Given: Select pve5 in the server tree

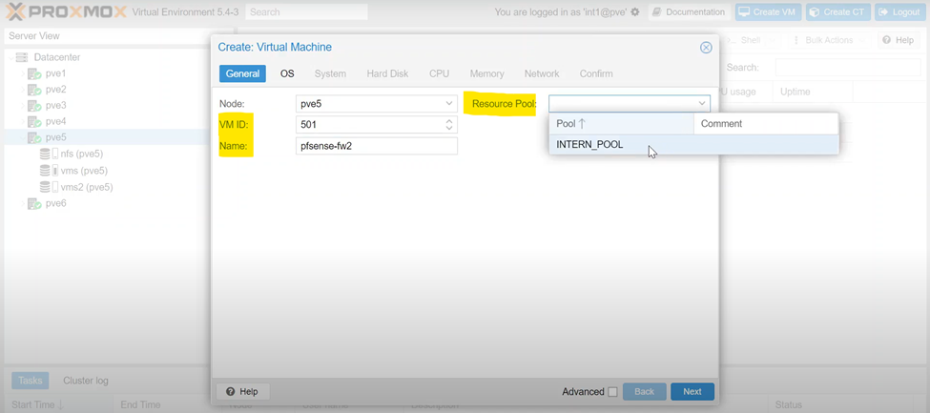Looking at the screenshot, I should 55,137.
